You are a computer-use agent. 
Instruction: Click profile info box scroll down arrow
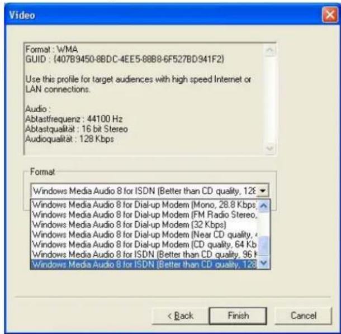click(269, 148)
